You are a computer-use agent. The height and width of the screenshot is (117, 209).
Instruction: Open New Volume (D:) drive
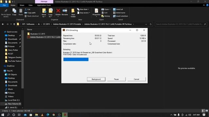(x=13, y=104)
